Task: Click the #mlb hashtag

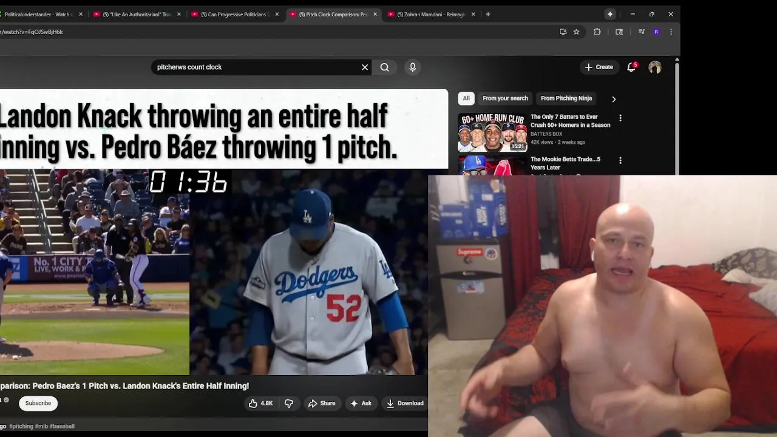Action: tap(41, 426)
